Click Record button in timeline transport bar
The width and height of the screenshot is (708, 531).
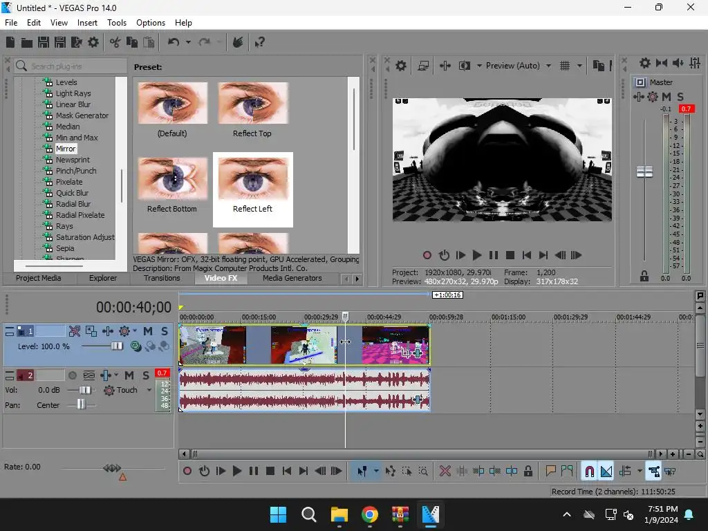[x=187, y=472]
